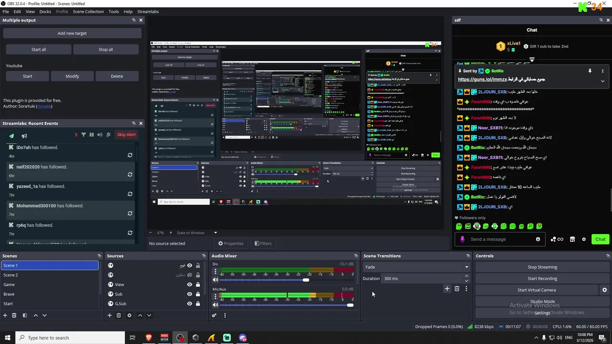Open the Audio Mixer bottom three-dot menu
612x344 pixels.
pos(225,315)
